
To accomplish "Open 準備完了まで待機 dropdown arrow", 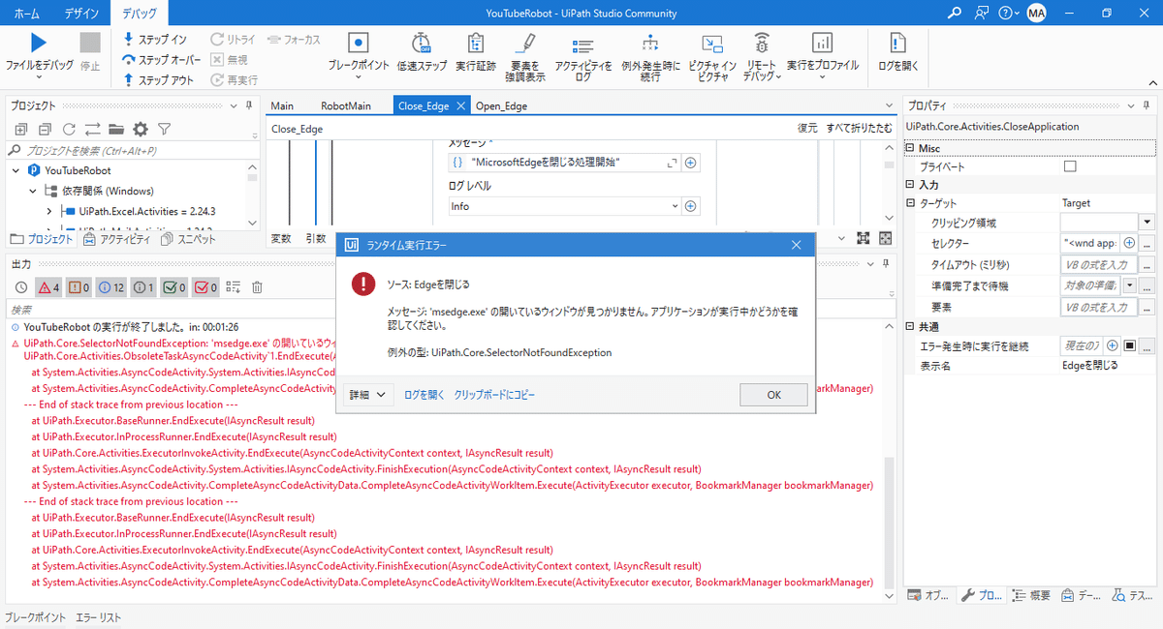I will pos(1129,285).
